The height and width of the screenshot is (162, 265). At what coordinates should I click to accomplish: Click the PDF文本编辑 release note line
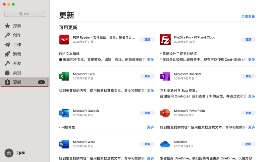coord(69,54)
